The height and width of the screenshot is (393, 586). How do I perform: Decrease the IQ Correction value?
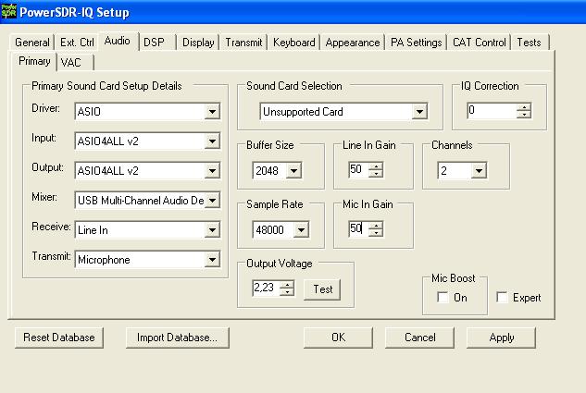(524, 116)
